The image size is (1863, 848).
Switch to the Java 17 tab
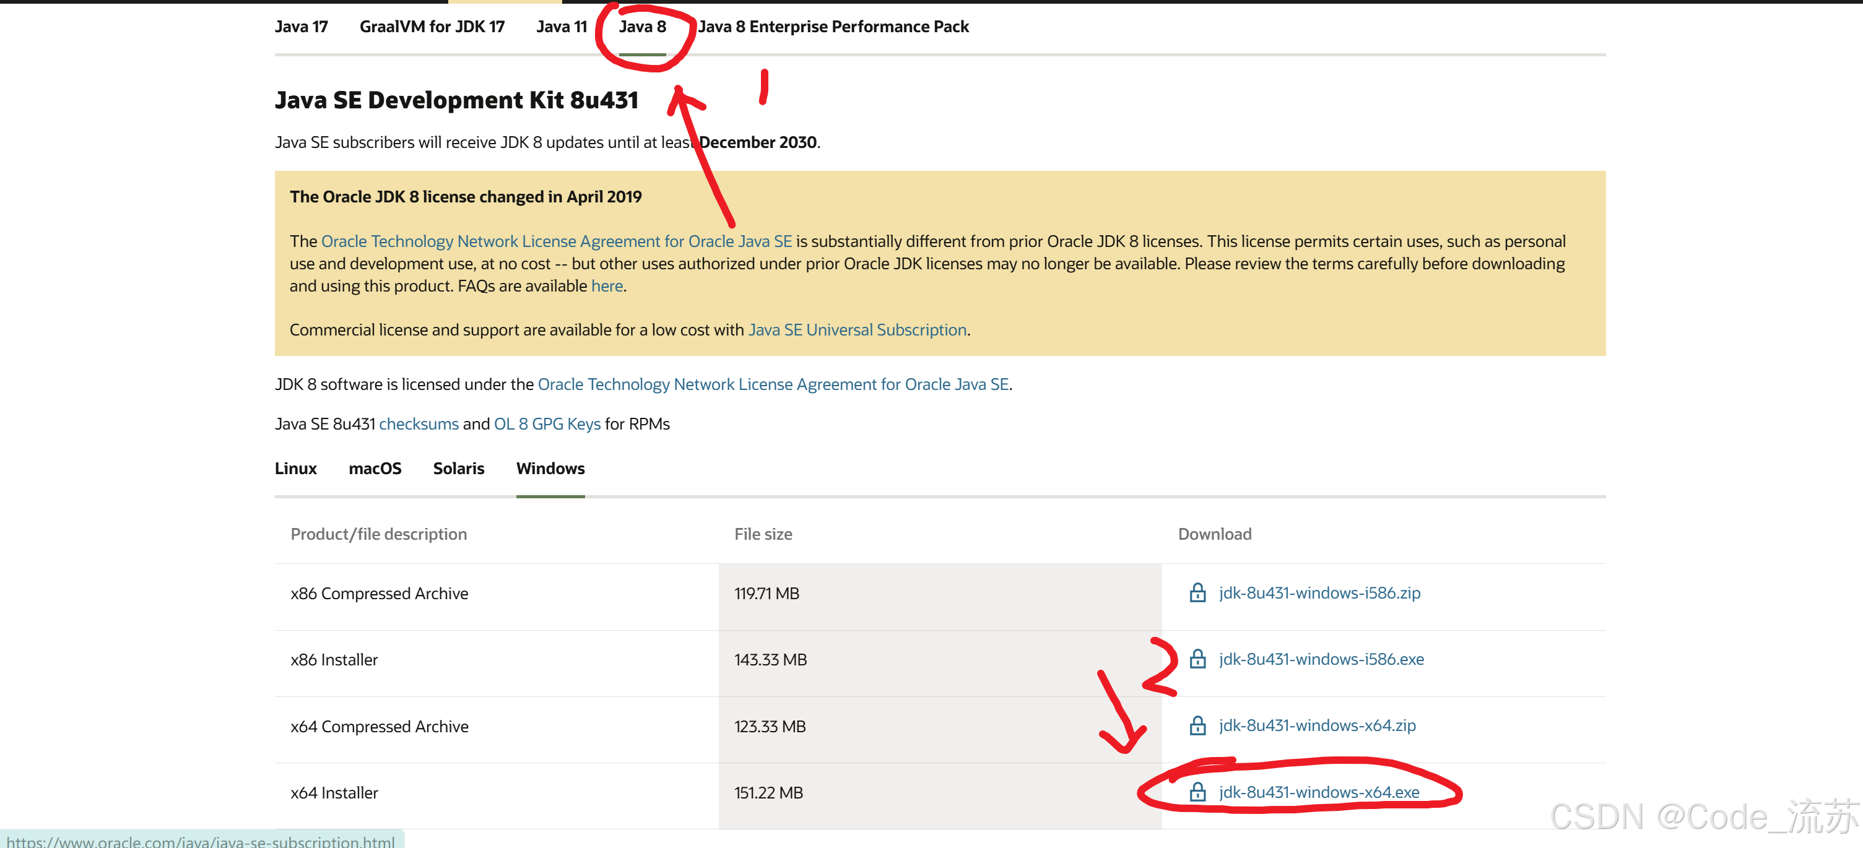point(301,27)
